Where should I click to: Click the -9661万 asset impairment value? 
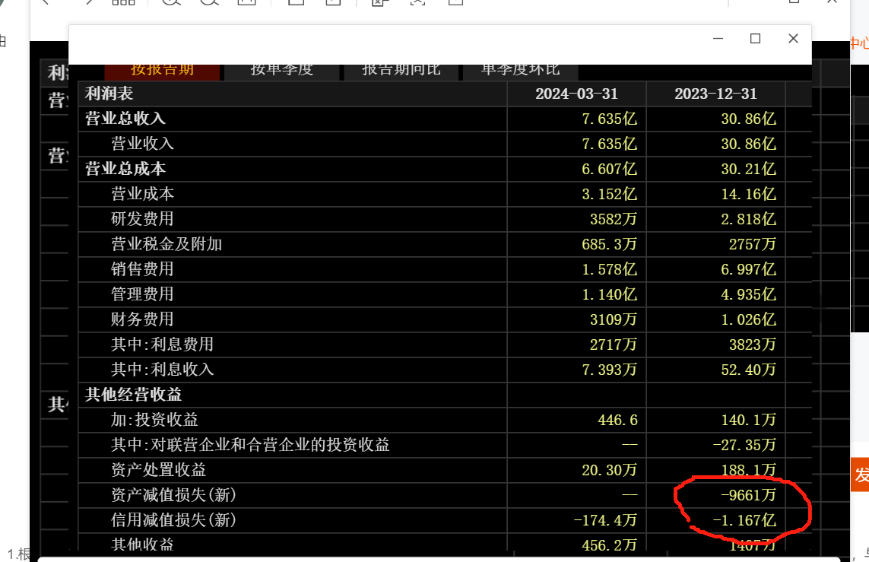coord(748,495)
